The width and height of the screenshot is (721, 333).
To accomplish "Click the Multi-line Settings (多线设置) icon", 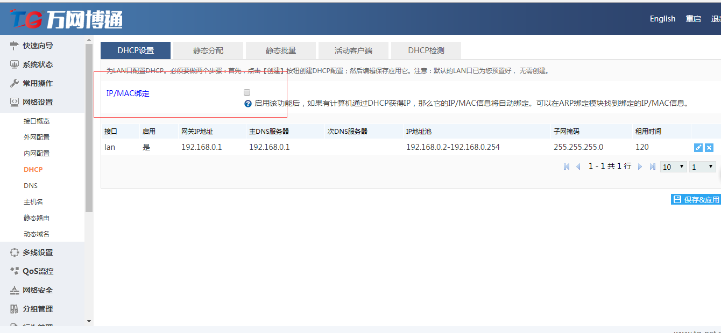I will [x=15, y=252].
